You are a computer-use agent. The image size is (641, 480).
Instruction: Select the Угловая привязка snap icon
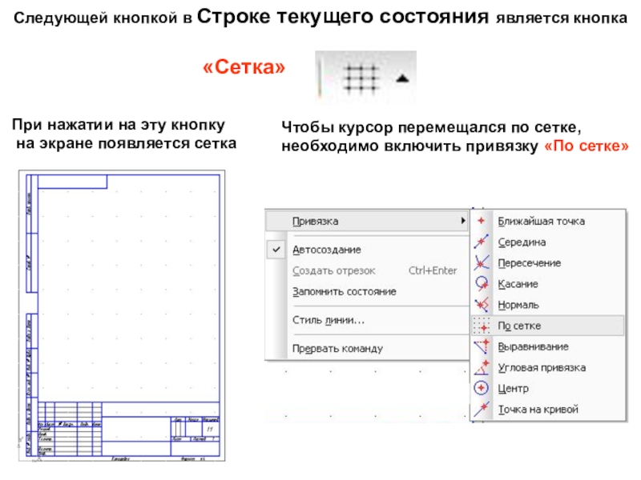(x=482, y=367)
